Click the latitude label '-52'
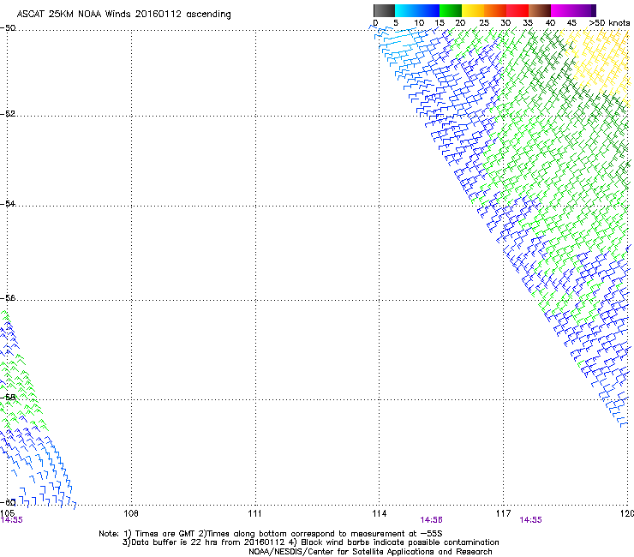Screen dimensions: 634x557 click(x=8, y=114)
